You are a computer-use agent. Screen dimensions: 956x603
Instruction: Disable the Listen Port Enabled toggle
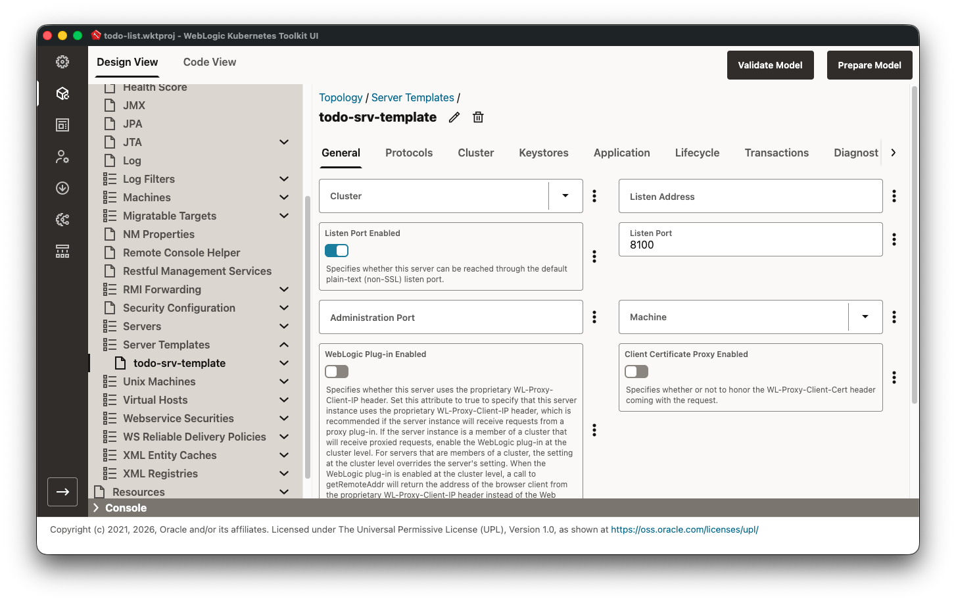click(x=337, y=251)
